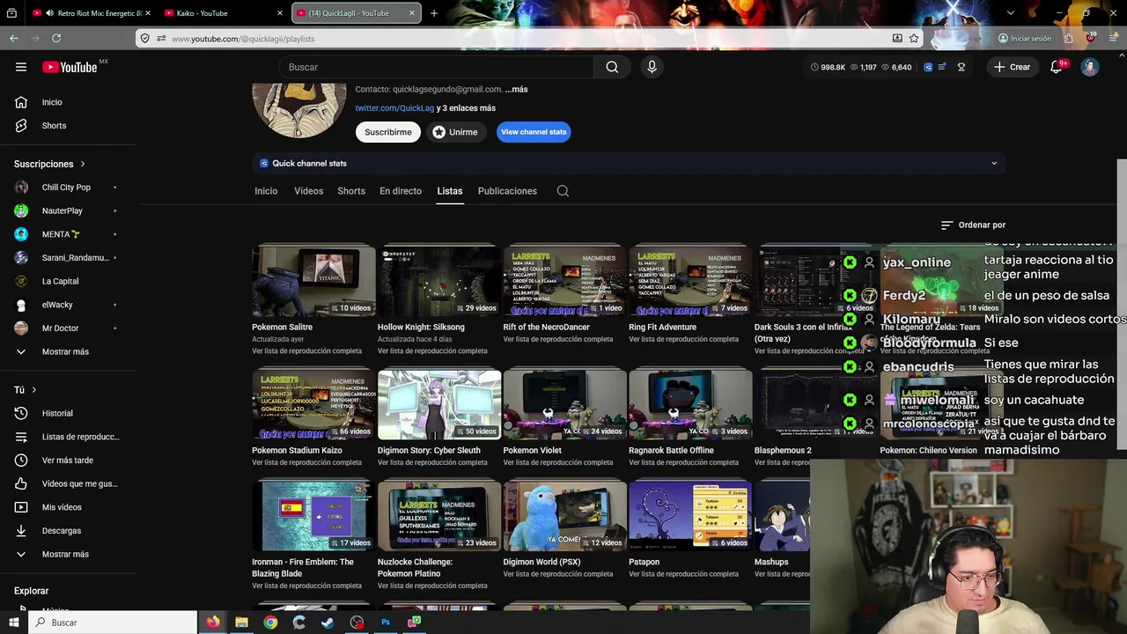Open Patapon playlist thumbnail
Viewport: 1127px width, 634px height.
[690, 515]
